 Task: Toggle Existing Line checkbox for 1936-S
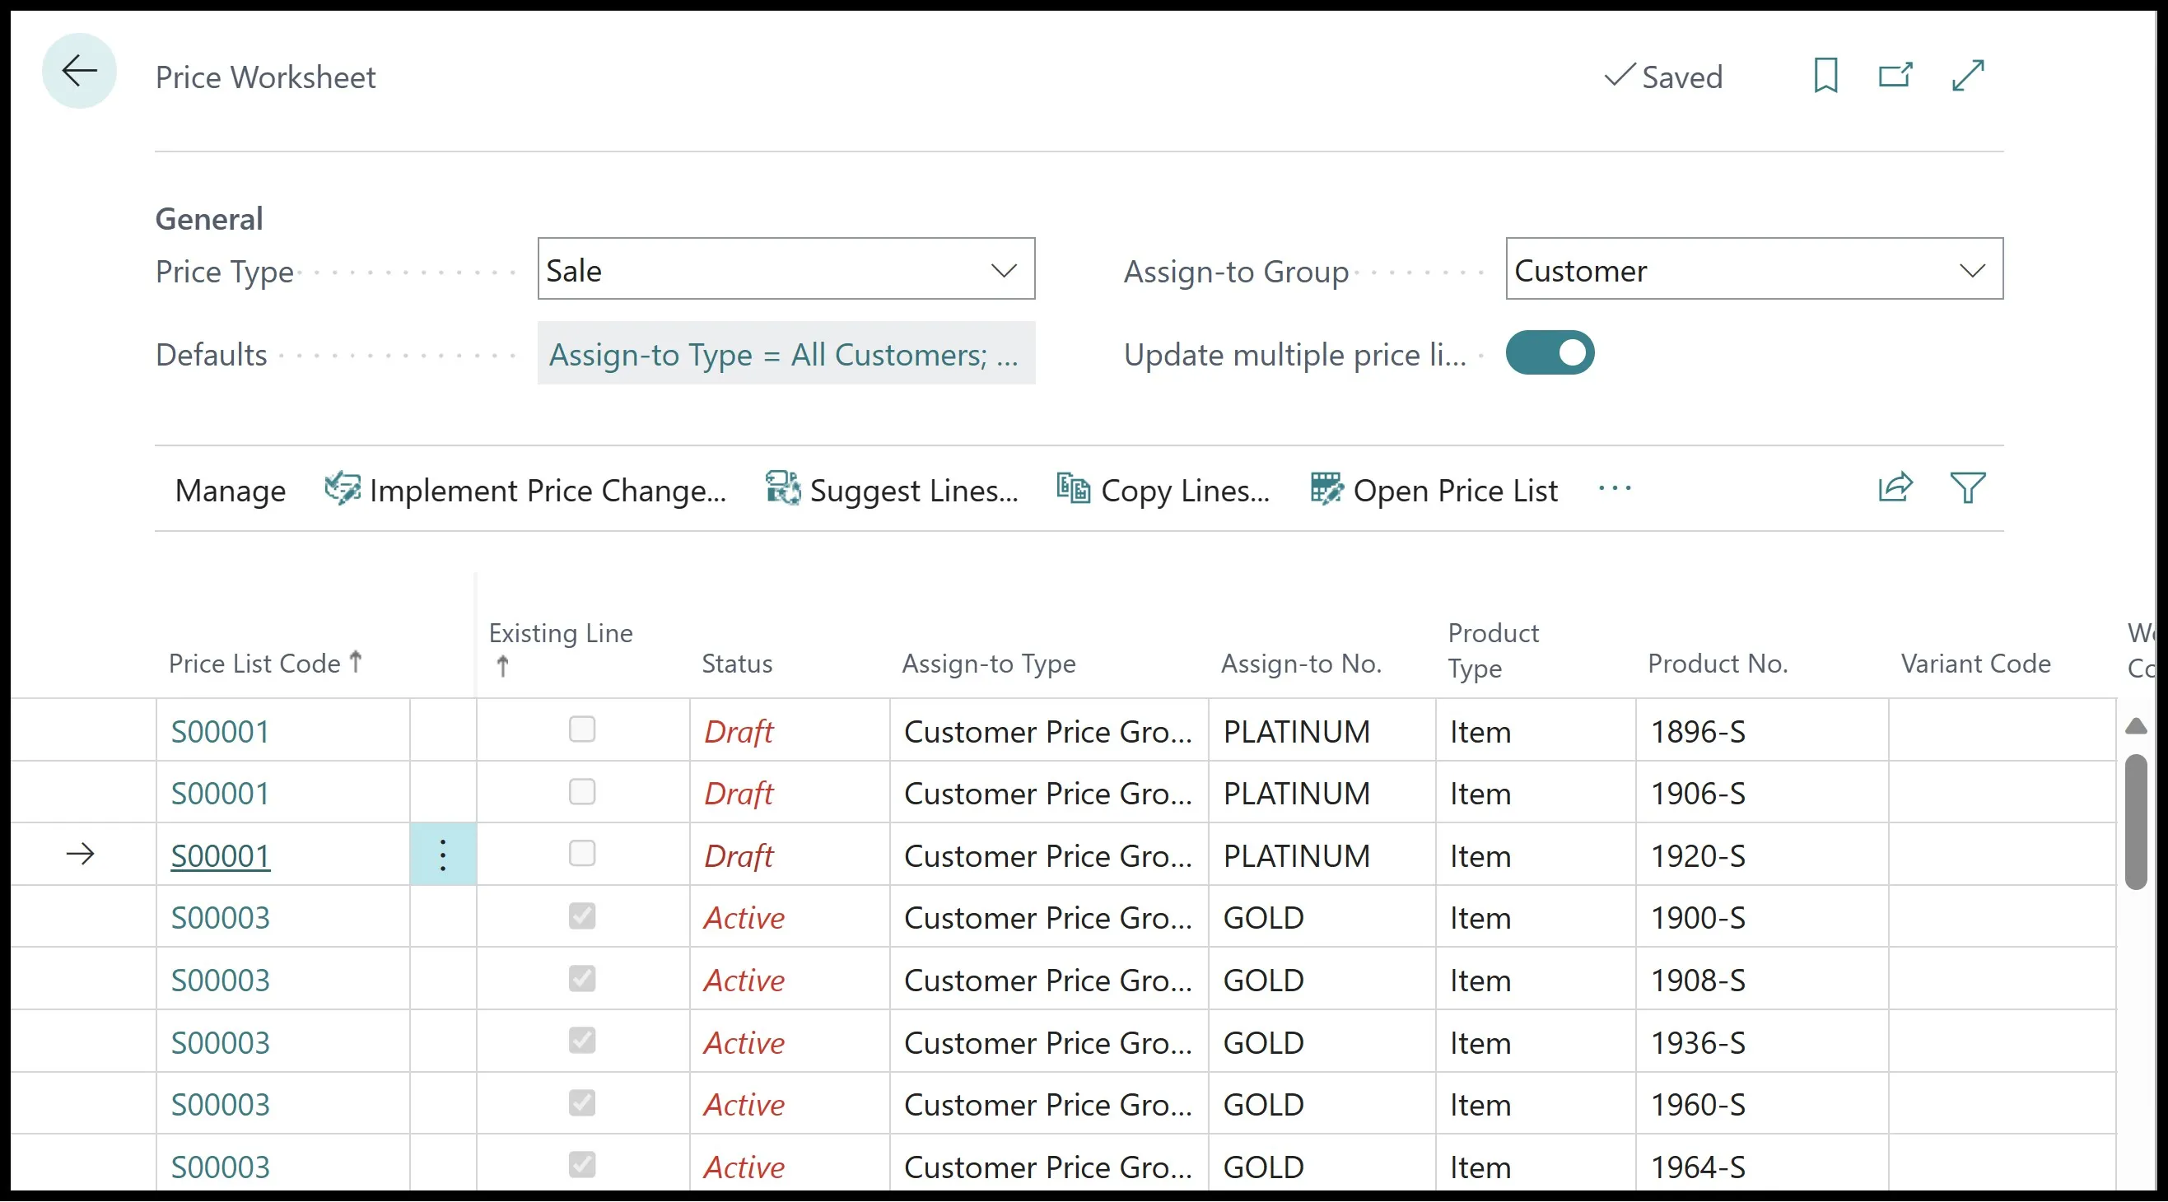[x=581, y=1041]
